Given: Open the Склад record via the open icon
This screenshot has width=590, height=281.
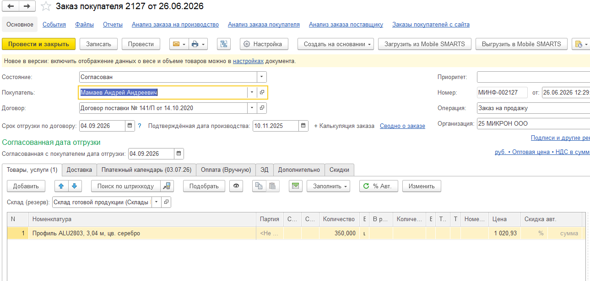Looking at the screenshot, I should coord(167,201).
